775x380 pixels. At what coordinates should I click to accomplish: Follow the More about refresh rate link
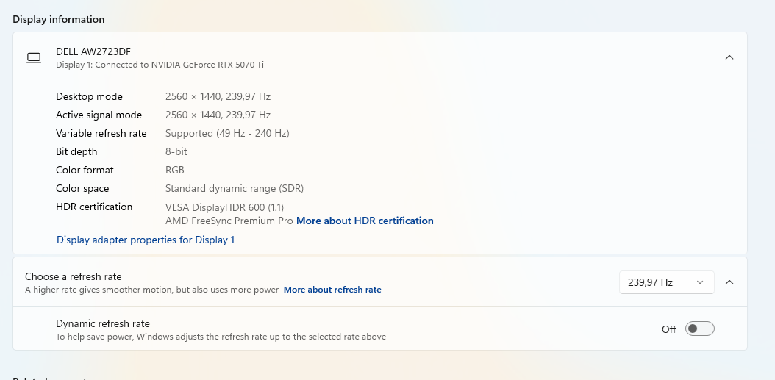coord(332,290)
